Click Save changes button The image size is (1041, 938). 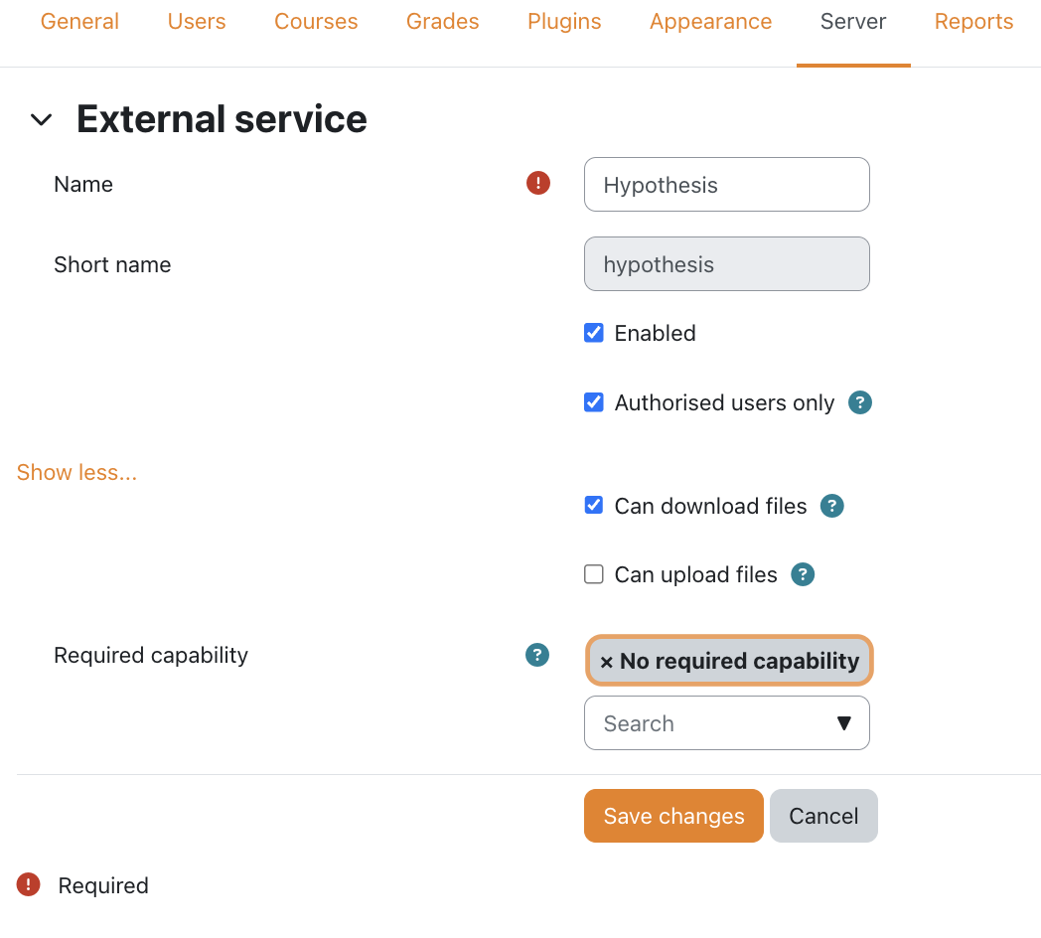(x=673, y=816)
